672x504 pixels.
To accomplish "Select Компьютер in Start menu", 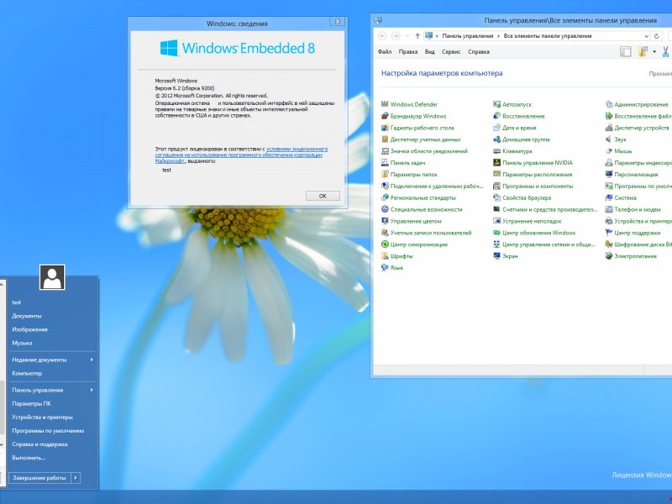I will [x=27, y=373].
